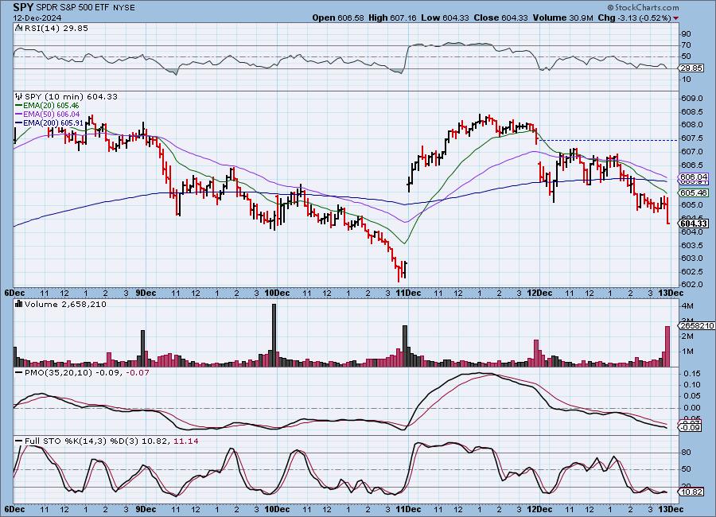The width and height of the screenshot is (716, 517).
Task: Click the red down arrow next to Chg
Action: point(675,18)
